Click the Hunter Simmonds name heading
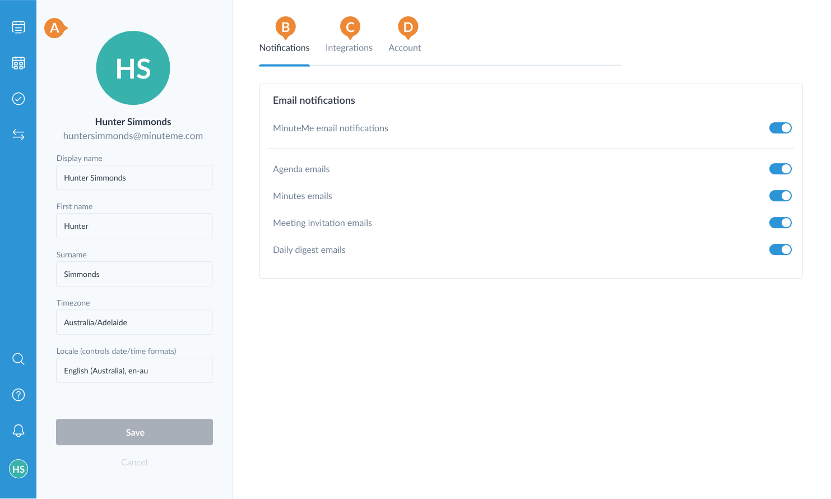Image resolution: width=831 pixels, height=499 pixels. (x=133, y=122)
